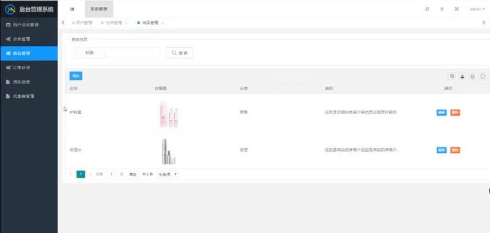Expand tab list with the right chevron
The image size is (490, 233).
coord(484,22)
